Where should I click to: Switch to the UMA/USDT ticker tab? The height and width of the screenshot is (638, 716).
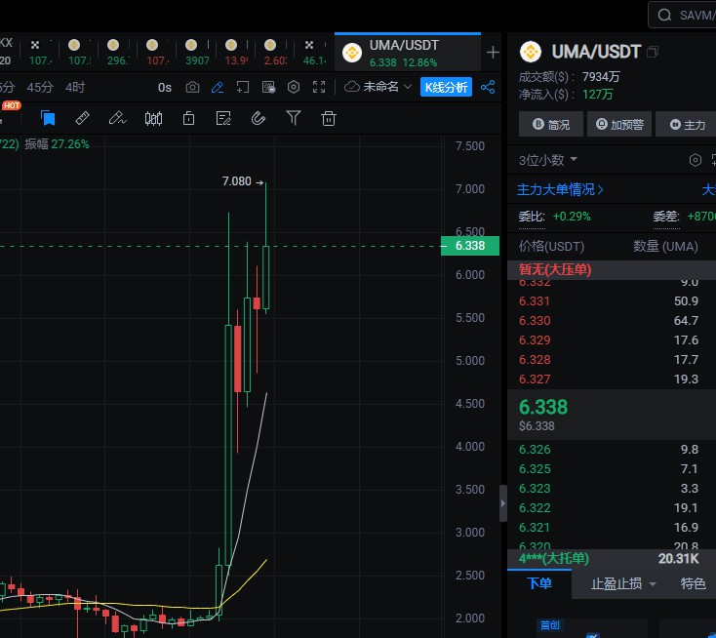point(408,53)
